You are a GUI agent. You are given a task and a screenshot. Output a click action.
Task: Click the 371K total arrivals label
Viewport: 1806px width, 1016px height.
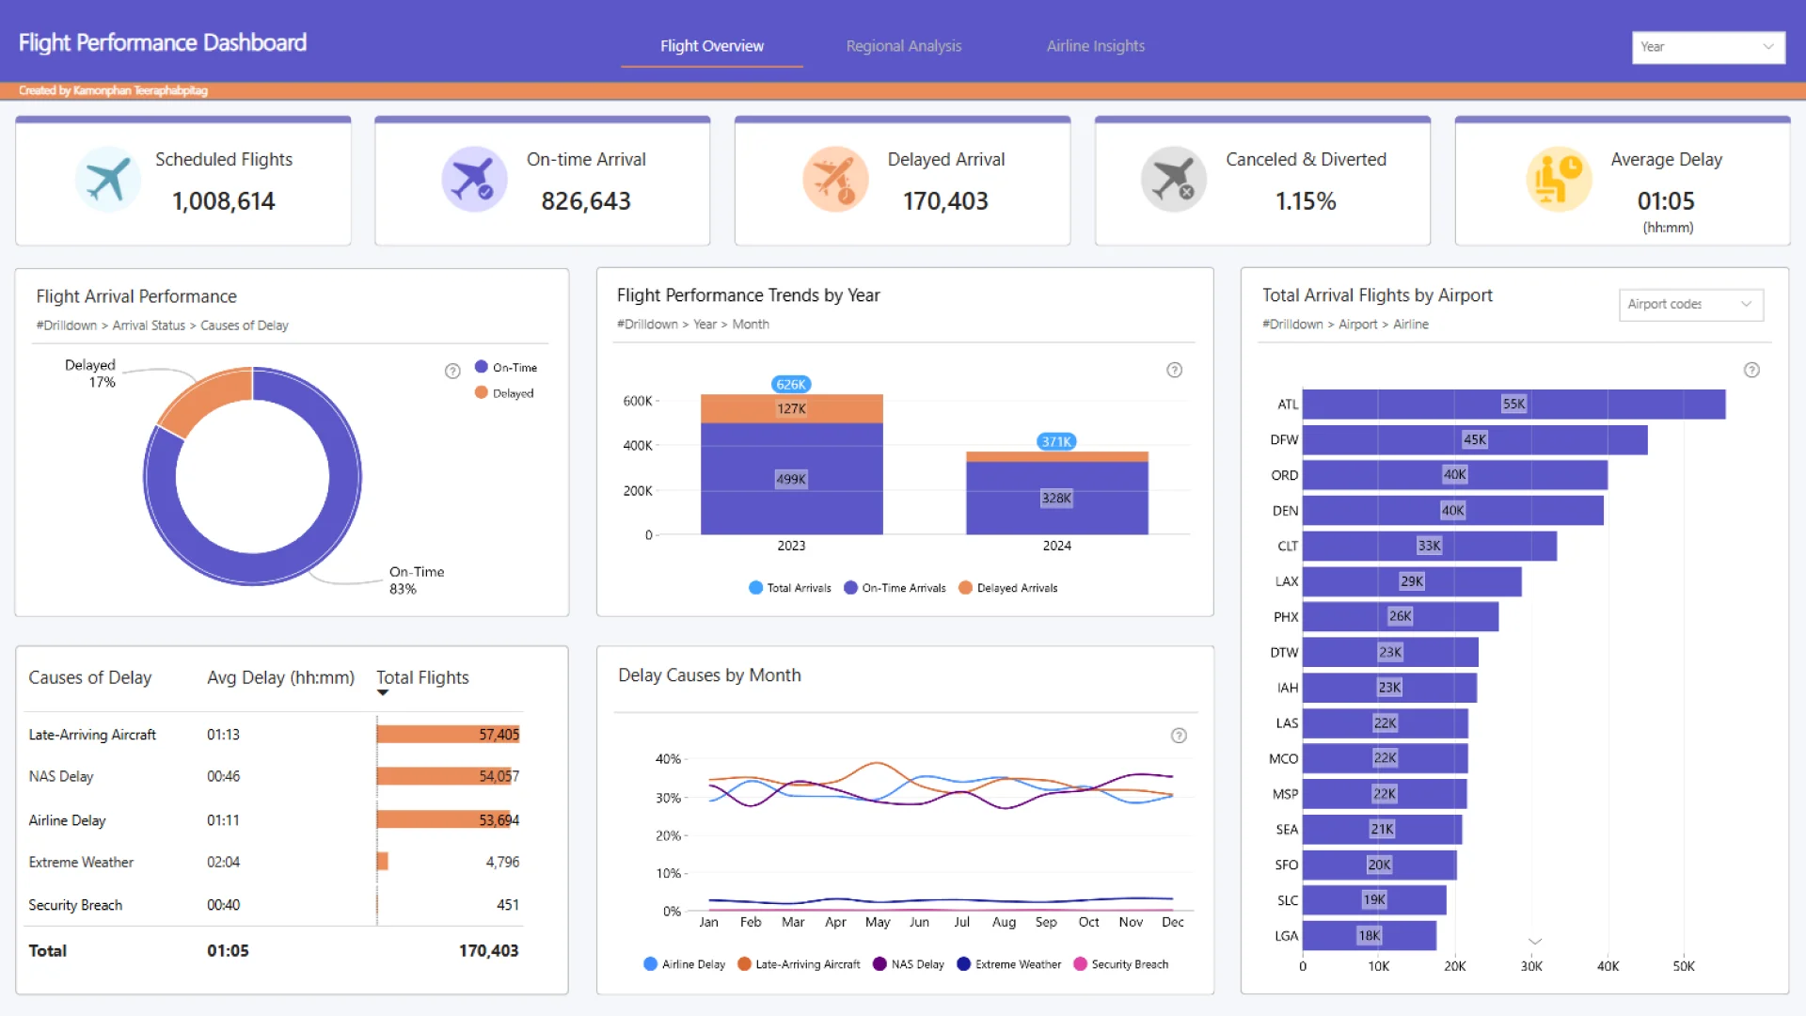coord(1056,442)
